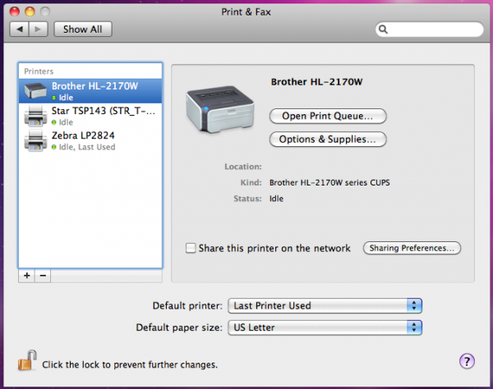Open Print Queue for Brother printer

[328, 116]
